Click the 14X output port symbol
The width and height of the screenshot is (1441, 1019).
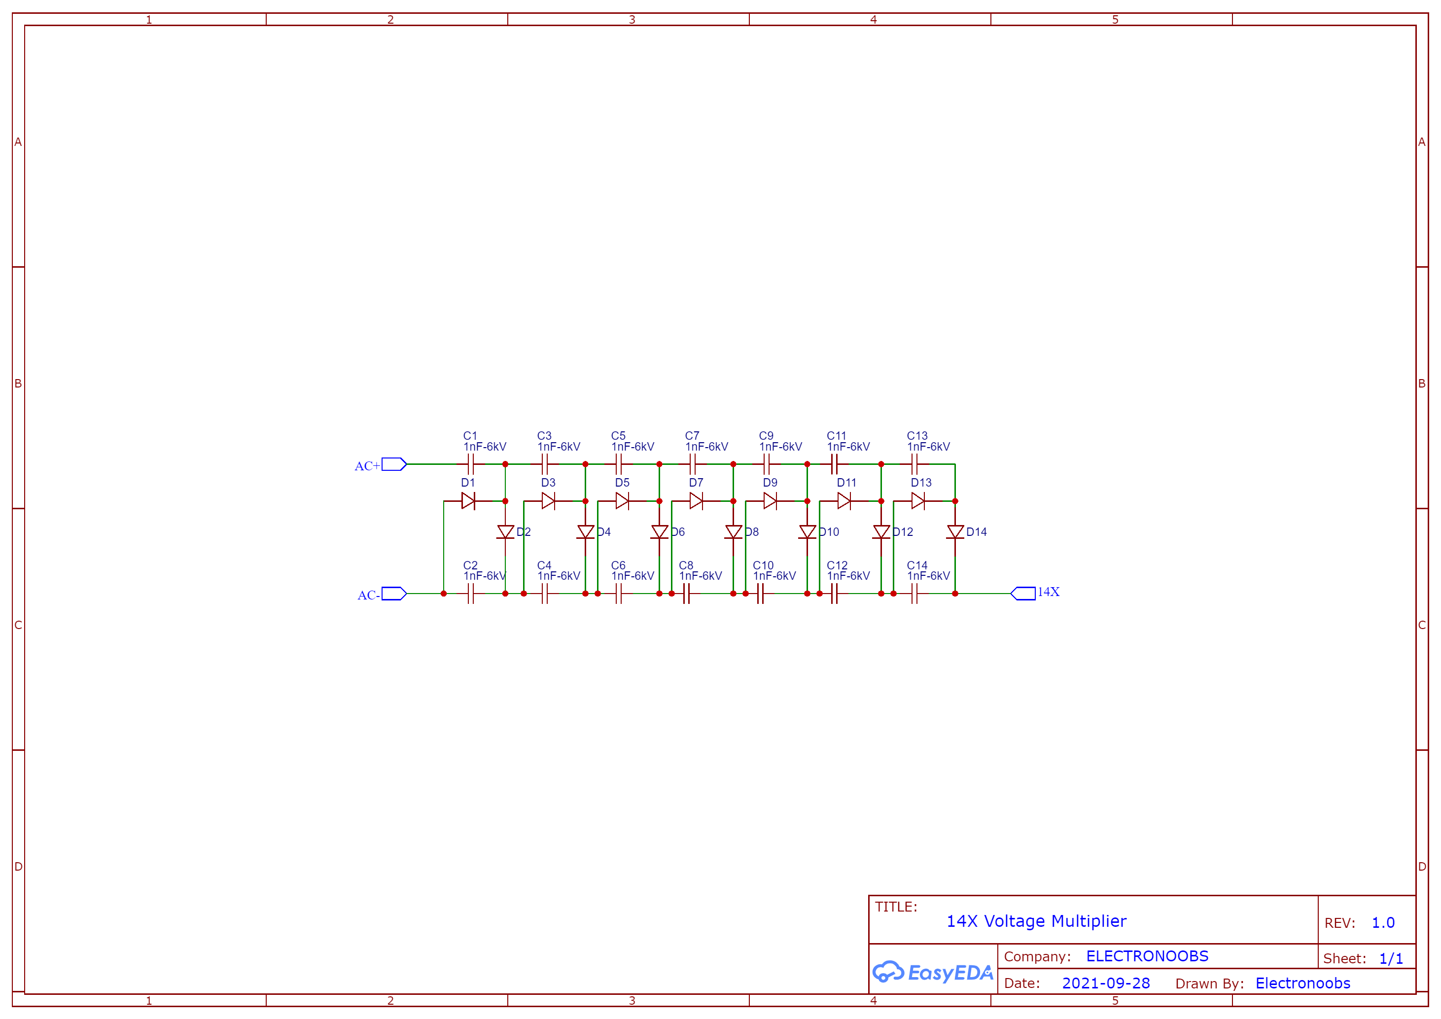(x=1023, y=594)
